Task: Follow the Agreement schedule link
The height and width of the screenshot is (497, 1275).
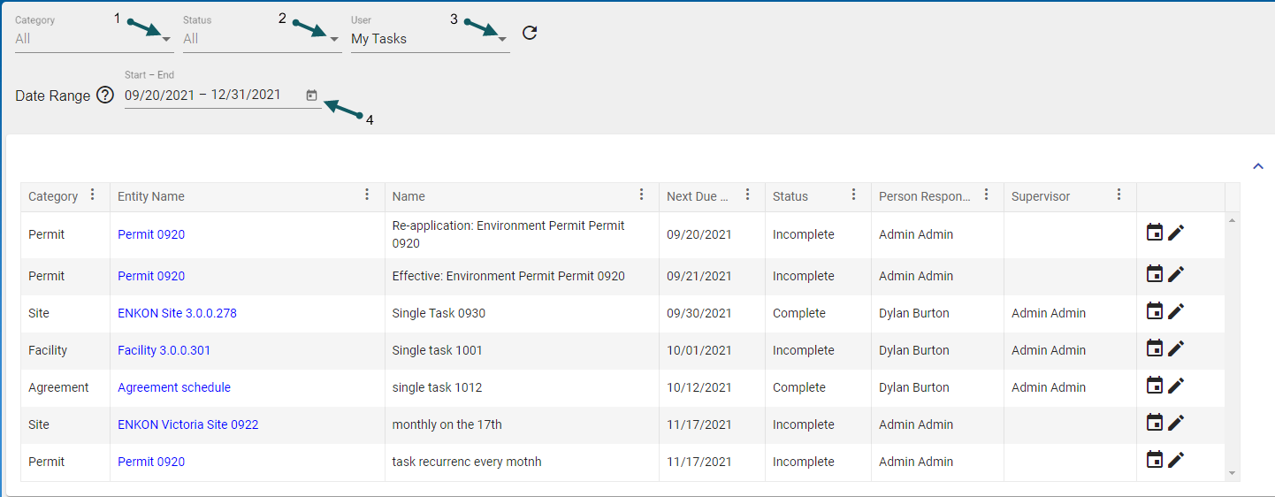Action: pos(174,387)
